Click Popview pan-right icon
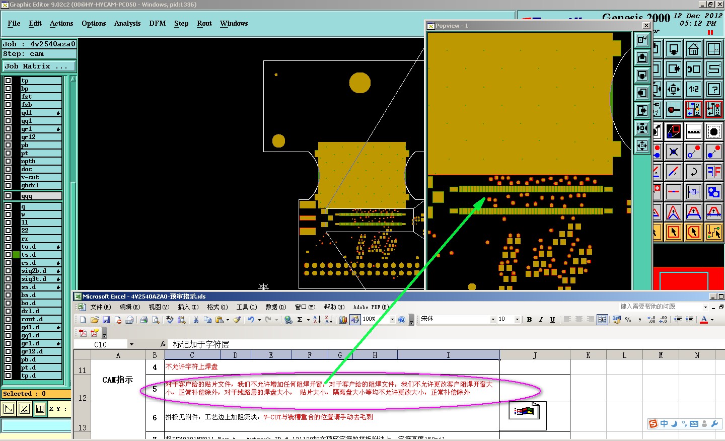725x441 pixels. tap(642, 110)
